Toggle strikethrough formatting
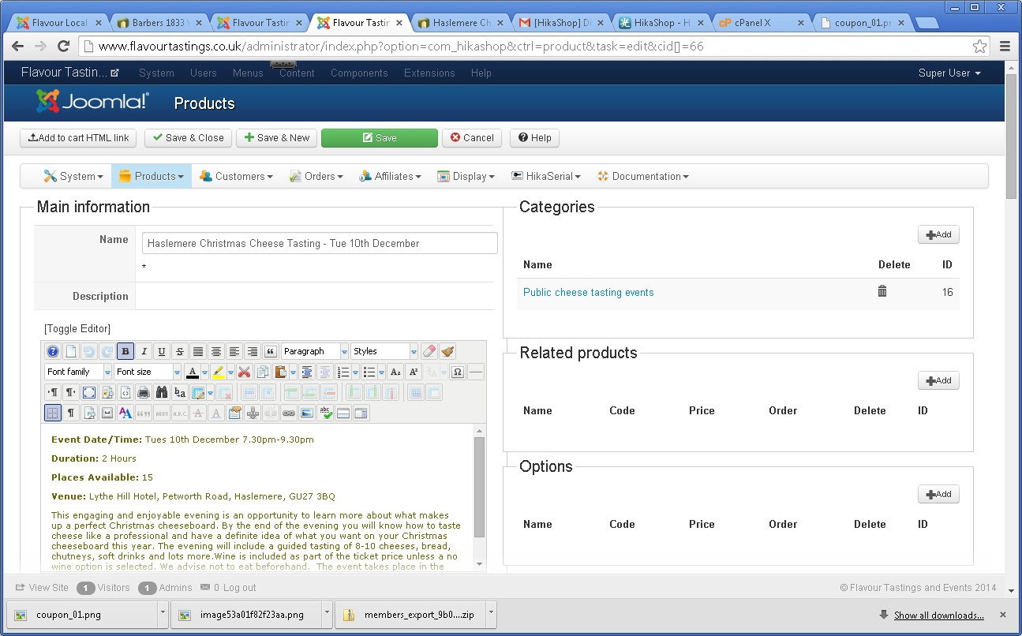Screen dimensions: 1022x636 click(x=180, y=352)
